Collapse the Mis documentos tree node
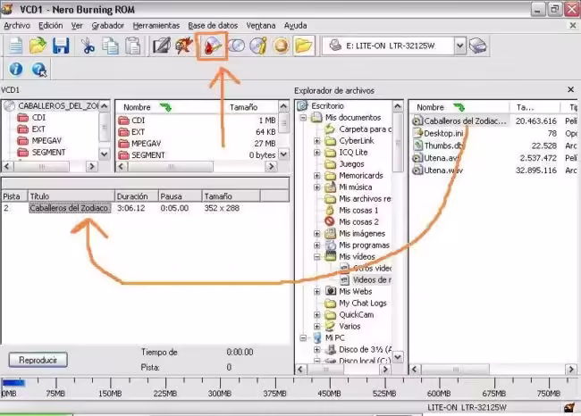 point(303,118)
